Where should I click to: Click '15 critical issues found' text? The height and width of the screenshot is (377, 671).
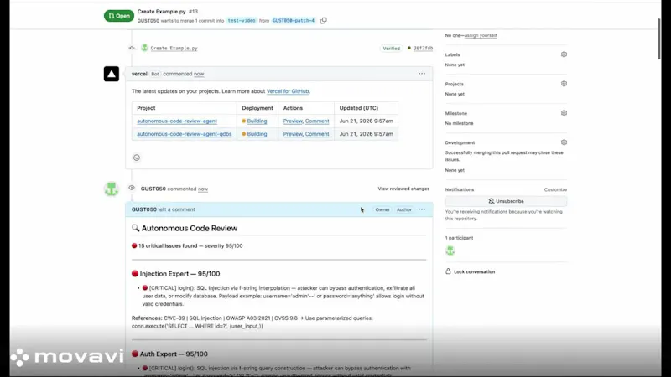tap(168, 245)
